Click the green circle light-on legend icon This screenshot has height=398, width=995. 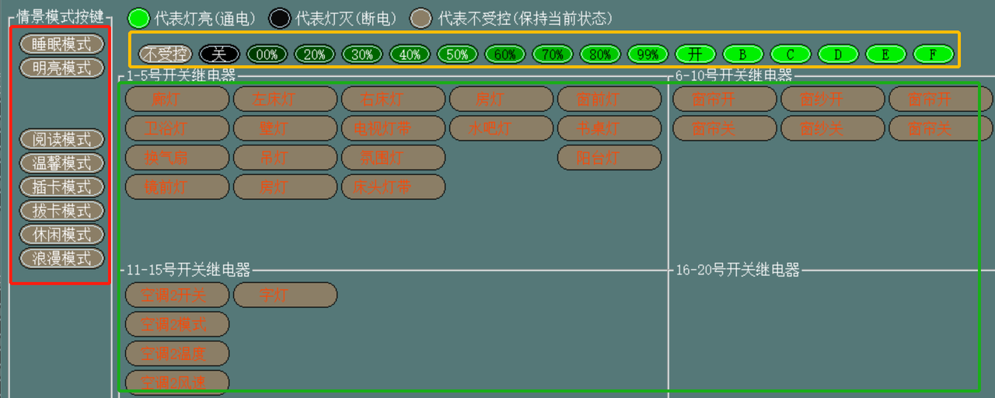[138, 18]
